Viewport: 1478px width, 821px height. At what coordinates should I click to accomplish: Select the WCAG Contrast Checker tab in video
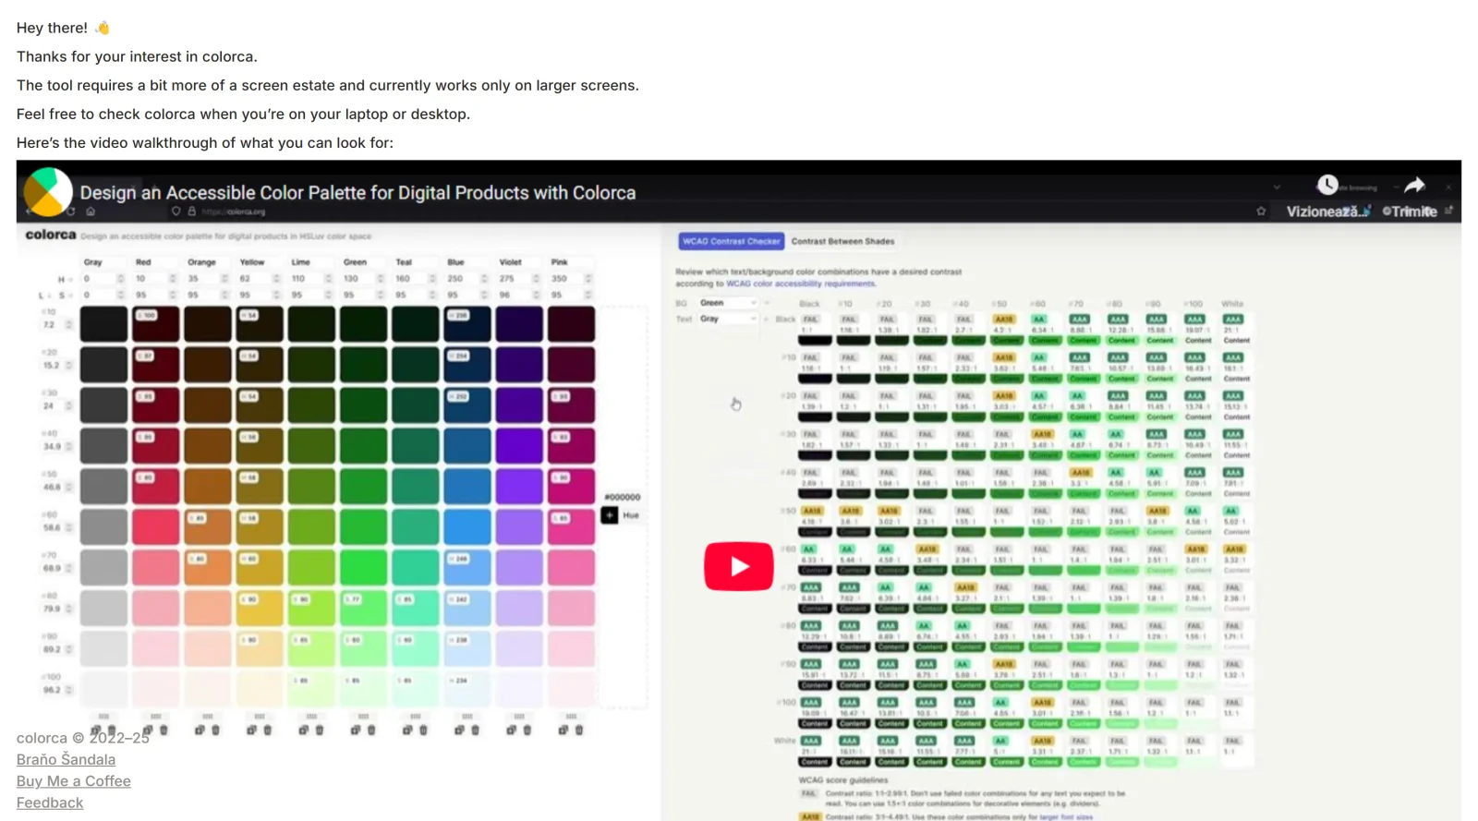[x=732, y=241]
